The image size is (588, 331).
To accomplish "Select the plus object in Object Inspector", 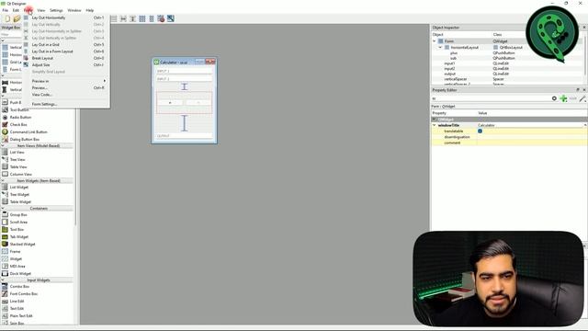I will (x=454, y=53).
